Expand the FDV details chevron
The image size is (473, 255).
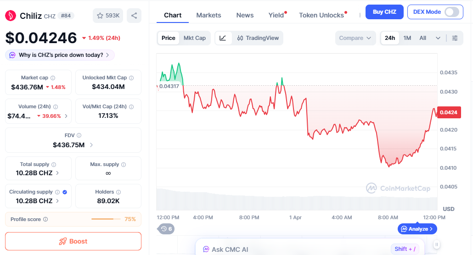91,145
